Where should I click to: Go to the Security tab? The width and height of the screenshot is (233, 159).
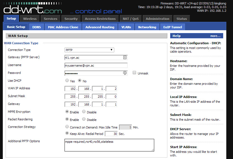pos(71,19)
